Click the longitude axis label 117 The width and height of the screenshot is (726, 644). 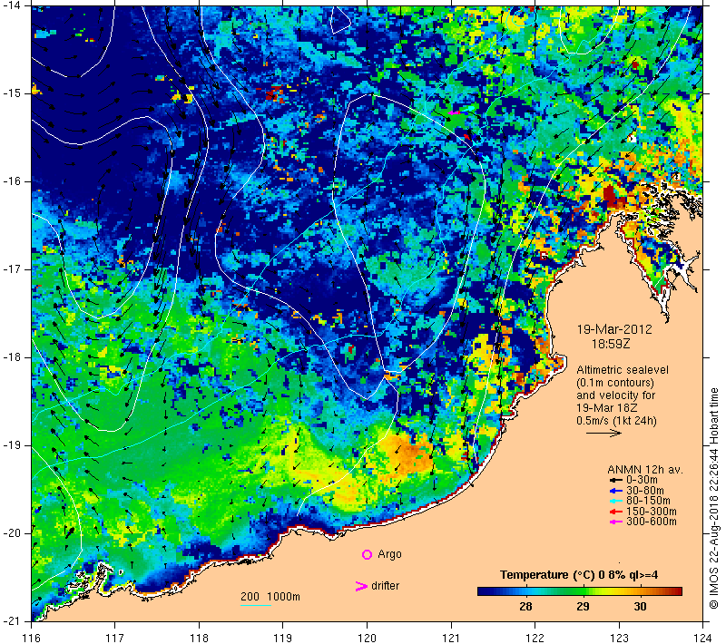[115, 638]
